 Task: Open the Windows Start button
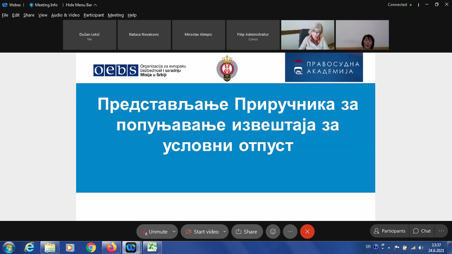point(9,247)
